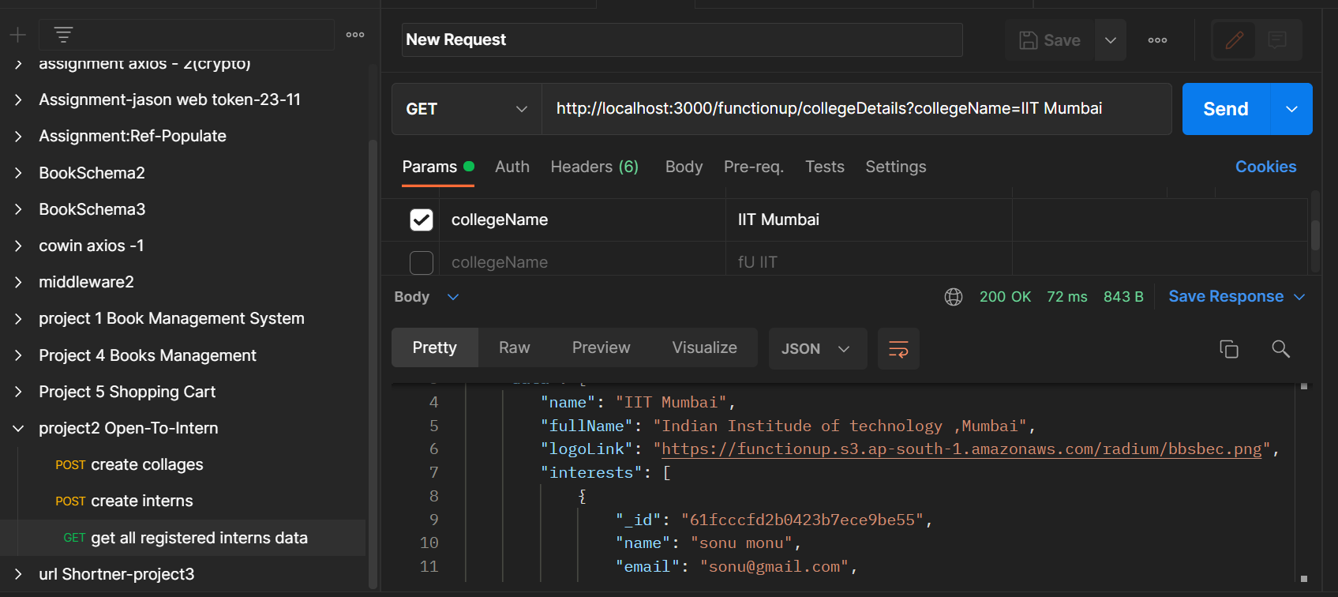Open the collections filter icon
This screenshot has width=1338, height=597.
click(x=63, y=35)
